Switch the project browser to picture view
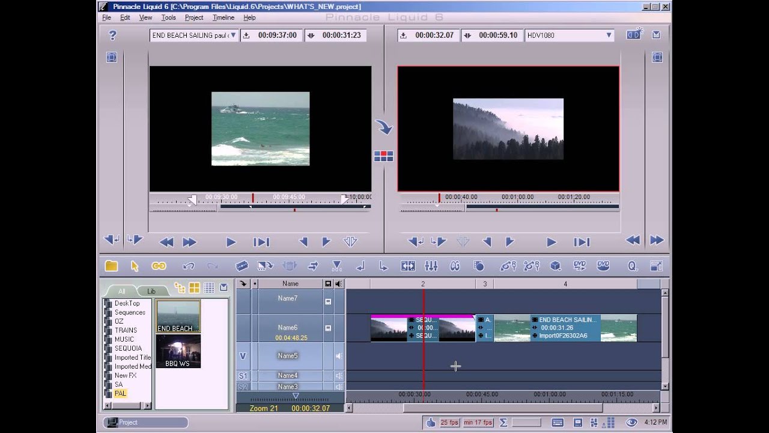Image resolution: width=769 pixels, height=433 pixels. coord(195,287)
